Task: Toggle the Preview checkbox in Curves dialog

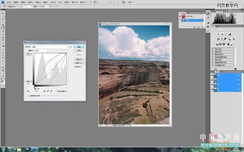Action: click(75, 66)
